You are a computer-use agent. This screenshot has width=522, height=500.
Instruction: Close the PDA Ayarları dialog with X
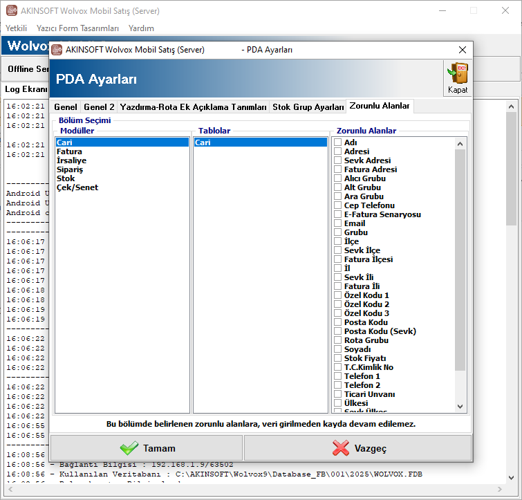462,50
